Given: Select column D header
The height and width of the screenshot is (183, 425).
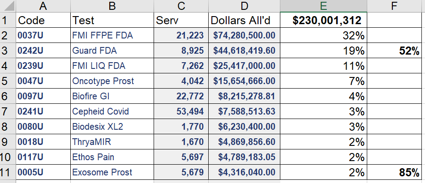Looking at the screenshot, I should [244, 6].
